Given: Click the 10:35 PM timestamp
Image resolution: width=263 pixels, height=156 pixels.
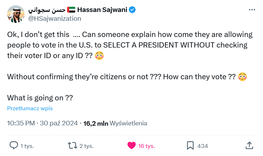Looking at the screenshot, I should click(x=21, y=123).
